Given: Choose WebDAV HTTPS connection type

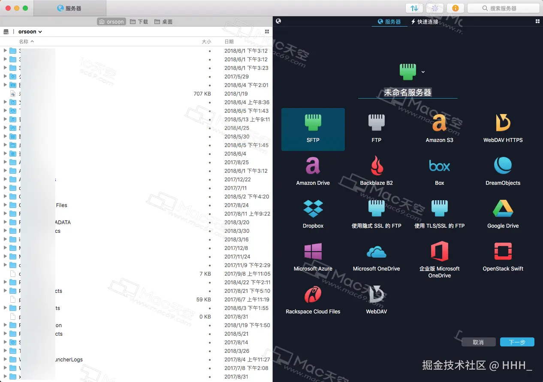Looking at the screenshot, I should pyautogui.click(x=503, y=129).
